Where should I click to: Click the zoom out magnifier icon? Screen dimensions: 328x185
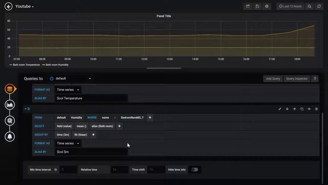(x=310, y=6)
